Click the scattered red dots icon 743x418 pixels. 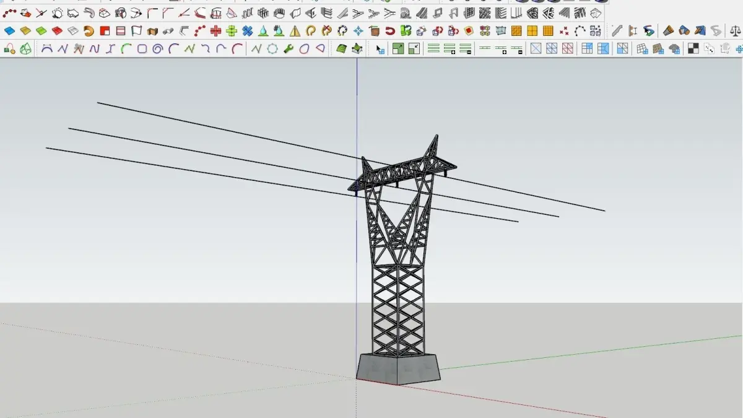(x=564, y=30)
